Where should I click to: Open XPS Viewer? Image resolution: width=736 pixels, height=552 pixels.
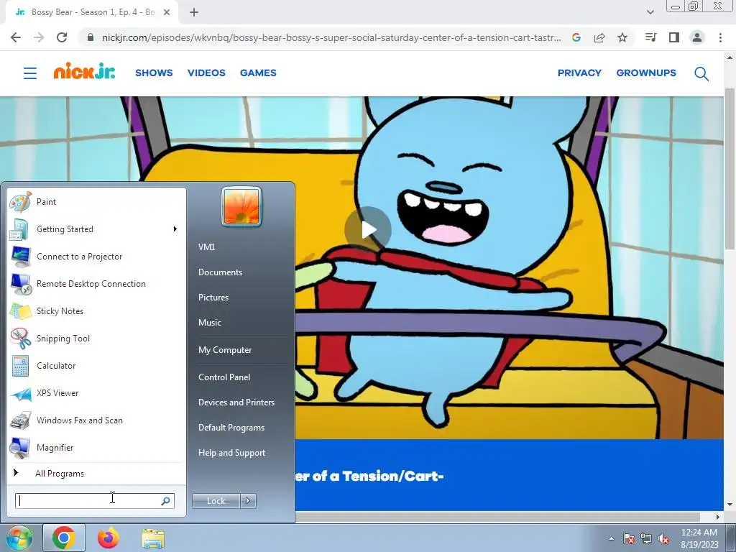pyautogui.click(x=57, y=393)
